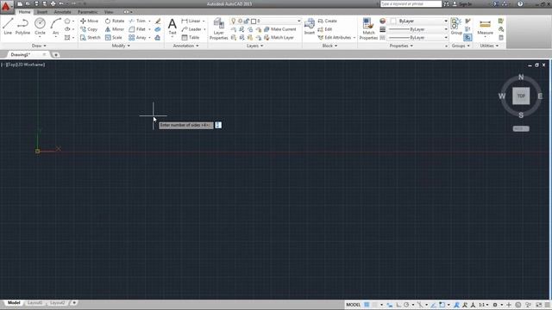
Task: Toggle grid display in status bar
Action: tap(367, 305)
